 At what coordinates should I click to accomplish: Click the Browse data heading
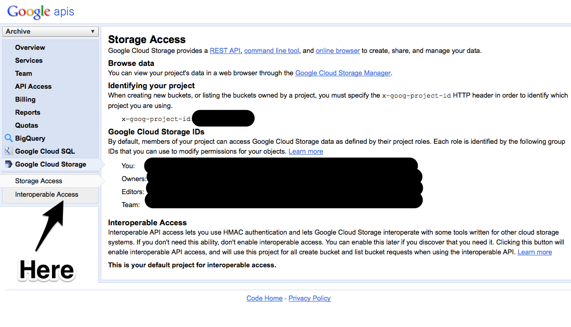(131, 63)
